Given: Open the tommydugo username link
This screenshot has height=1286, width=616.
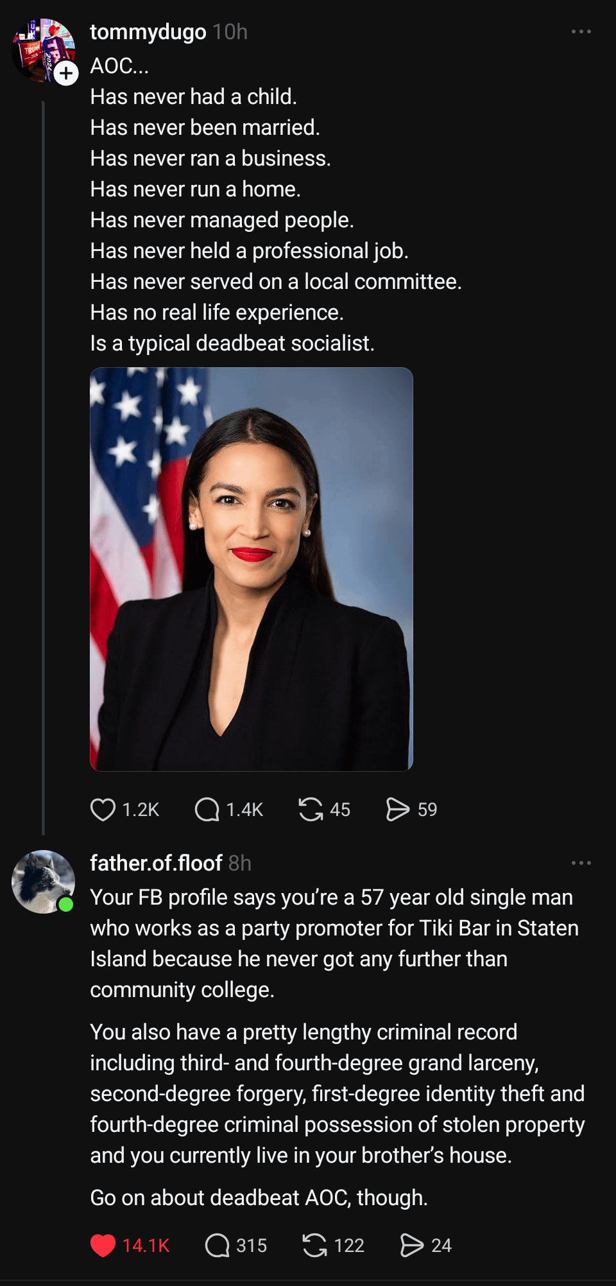Looking at the screenshot, I should 148,31.
